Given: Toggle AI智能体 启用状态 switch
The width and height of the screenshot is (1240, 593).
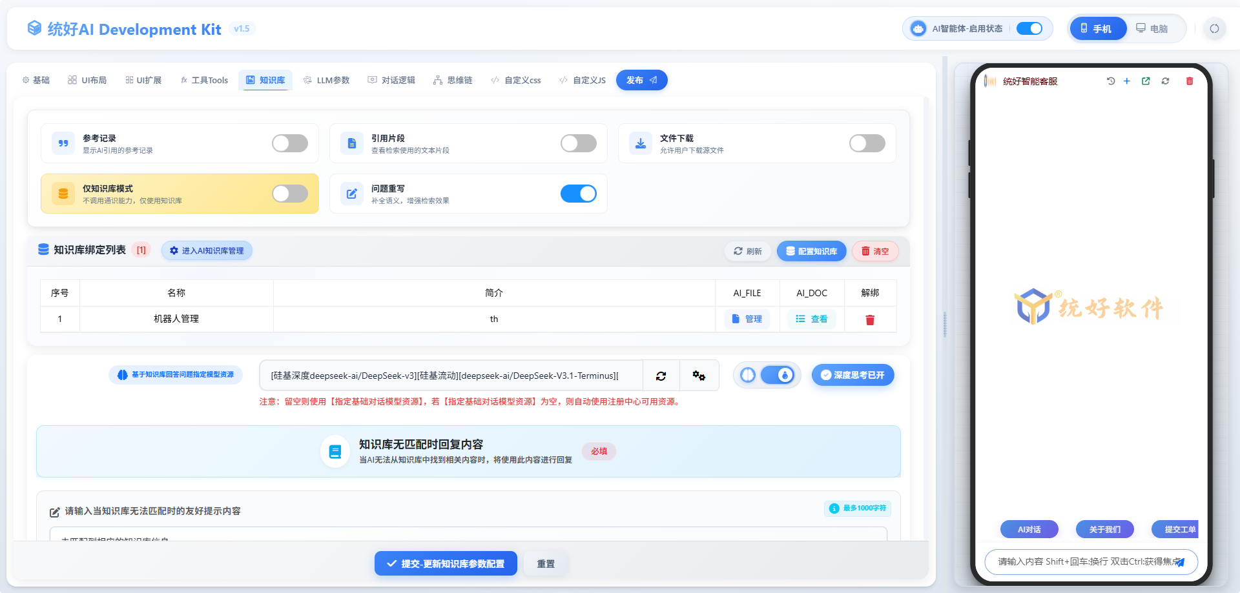Looking at the screenshot, I should coord(1029,28).
